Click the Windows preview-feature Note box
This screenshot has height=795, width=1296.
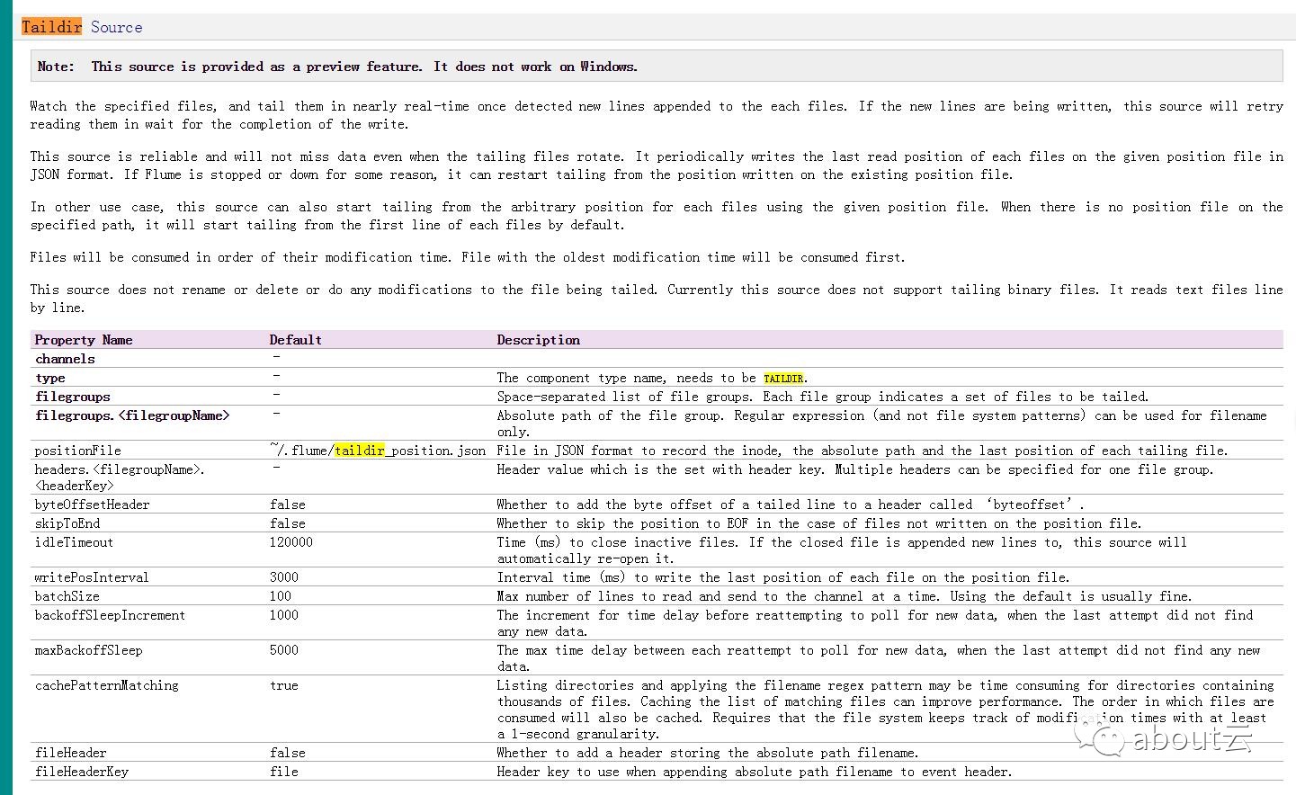pyautogui.click(x=657, y=67)
